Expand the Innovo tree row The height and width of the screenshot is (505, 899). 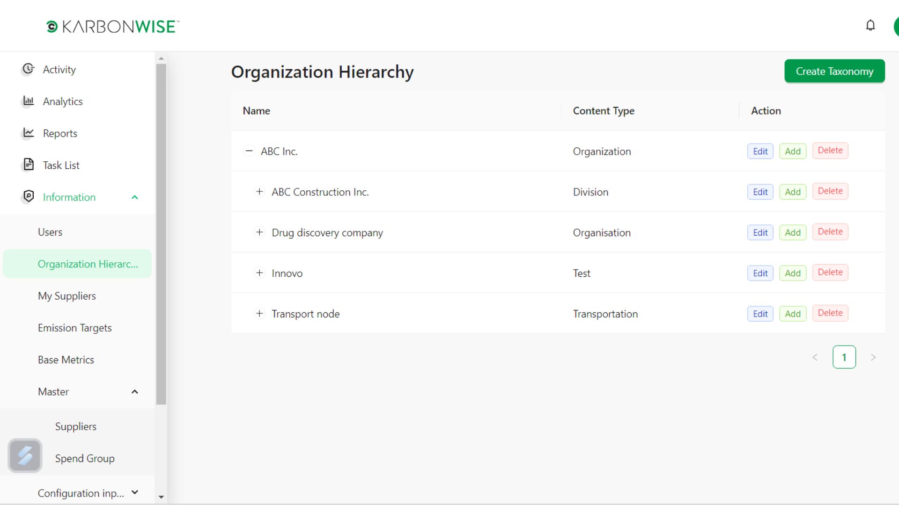(x=259, y=273)
